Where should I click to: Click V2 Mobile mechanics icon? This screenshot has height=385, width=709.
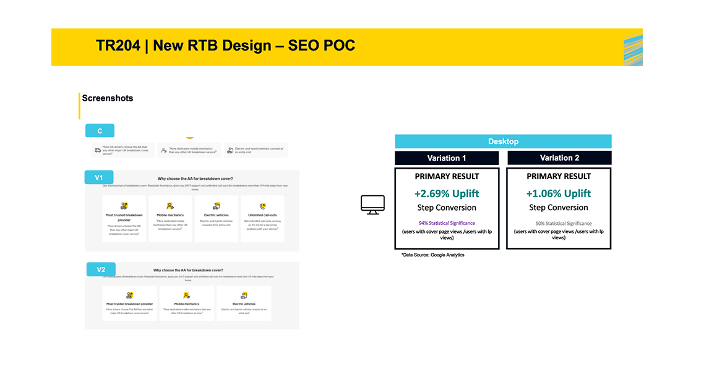coord(186,296)
